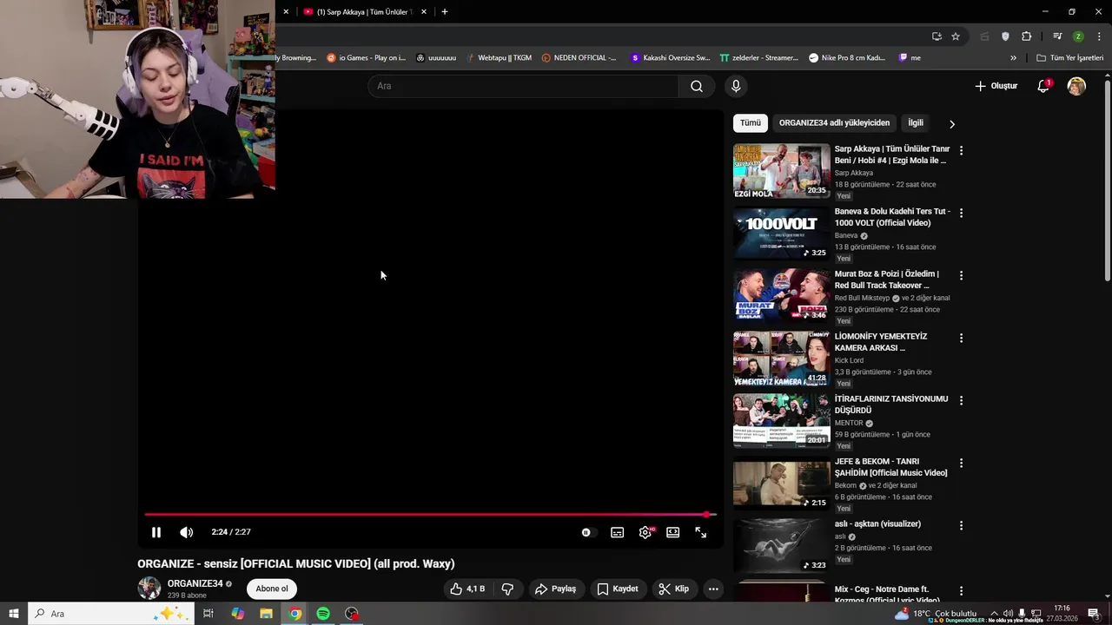The height and width of the screenshot is (625, 1112).
Task: Open options for aslı - aşktan video
Action: 961,525
